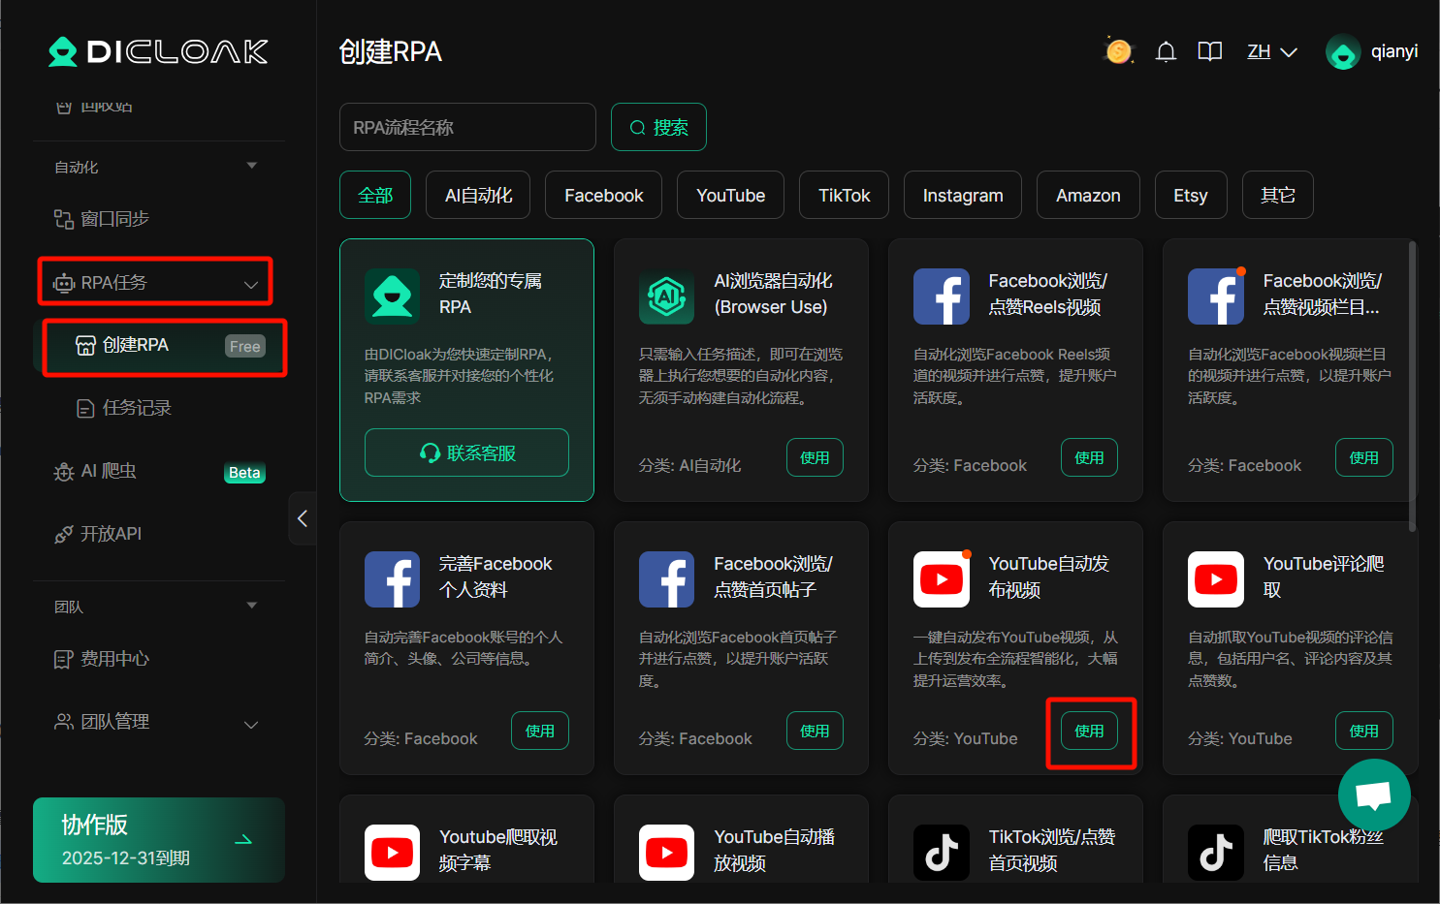This screenshot has height=904, width=1440.
Task: Click YouTube icon on YouTube评论爬取 card
Action: (x=1216, y=579)
